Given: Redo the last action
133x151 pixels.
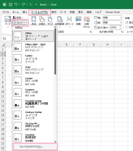Looking at the screenshot, I should click(x=24, y=5).
